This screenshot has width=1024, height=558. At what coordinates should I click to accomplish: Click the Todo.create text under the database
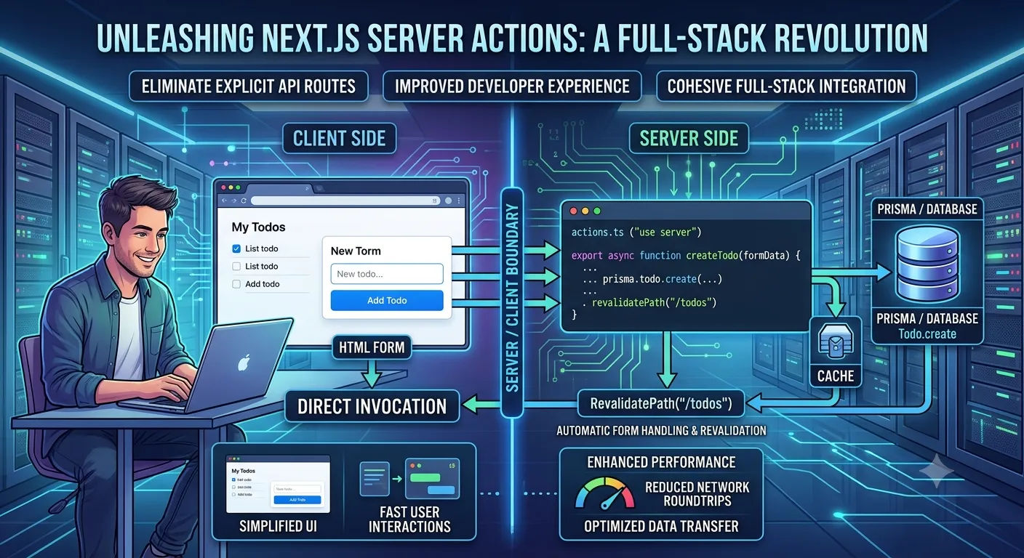[927, 334]
